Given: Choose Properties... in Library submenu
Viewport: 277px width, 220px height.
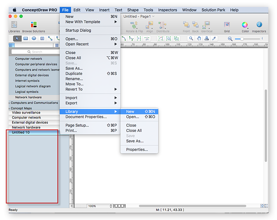Looking at the screenshot, I should point(140,150).
